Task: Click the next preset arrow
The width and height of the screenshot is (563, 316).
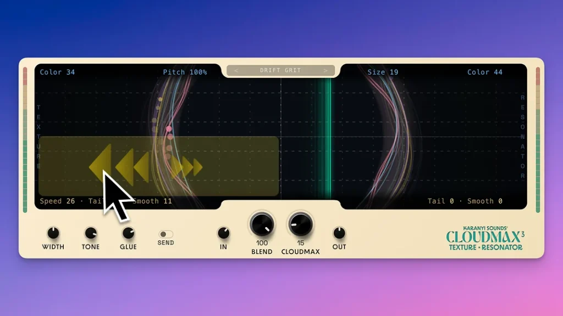Action: coord(325,71)
